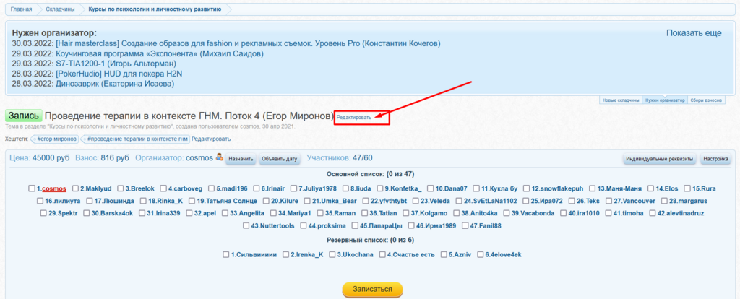Click the Редактировать link next to the title
740x299 pixels.
click(x=354, y=117)
